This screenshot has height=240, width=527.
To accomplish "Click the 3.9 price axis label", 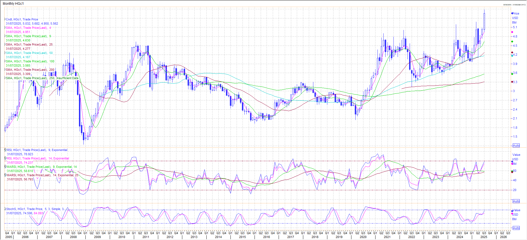I will (515, 64).
